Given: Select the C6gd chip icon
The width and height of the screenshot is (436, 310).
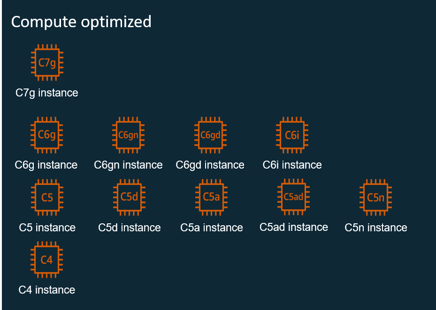Looking at the screenshot, I should click(x=210, y=135).
